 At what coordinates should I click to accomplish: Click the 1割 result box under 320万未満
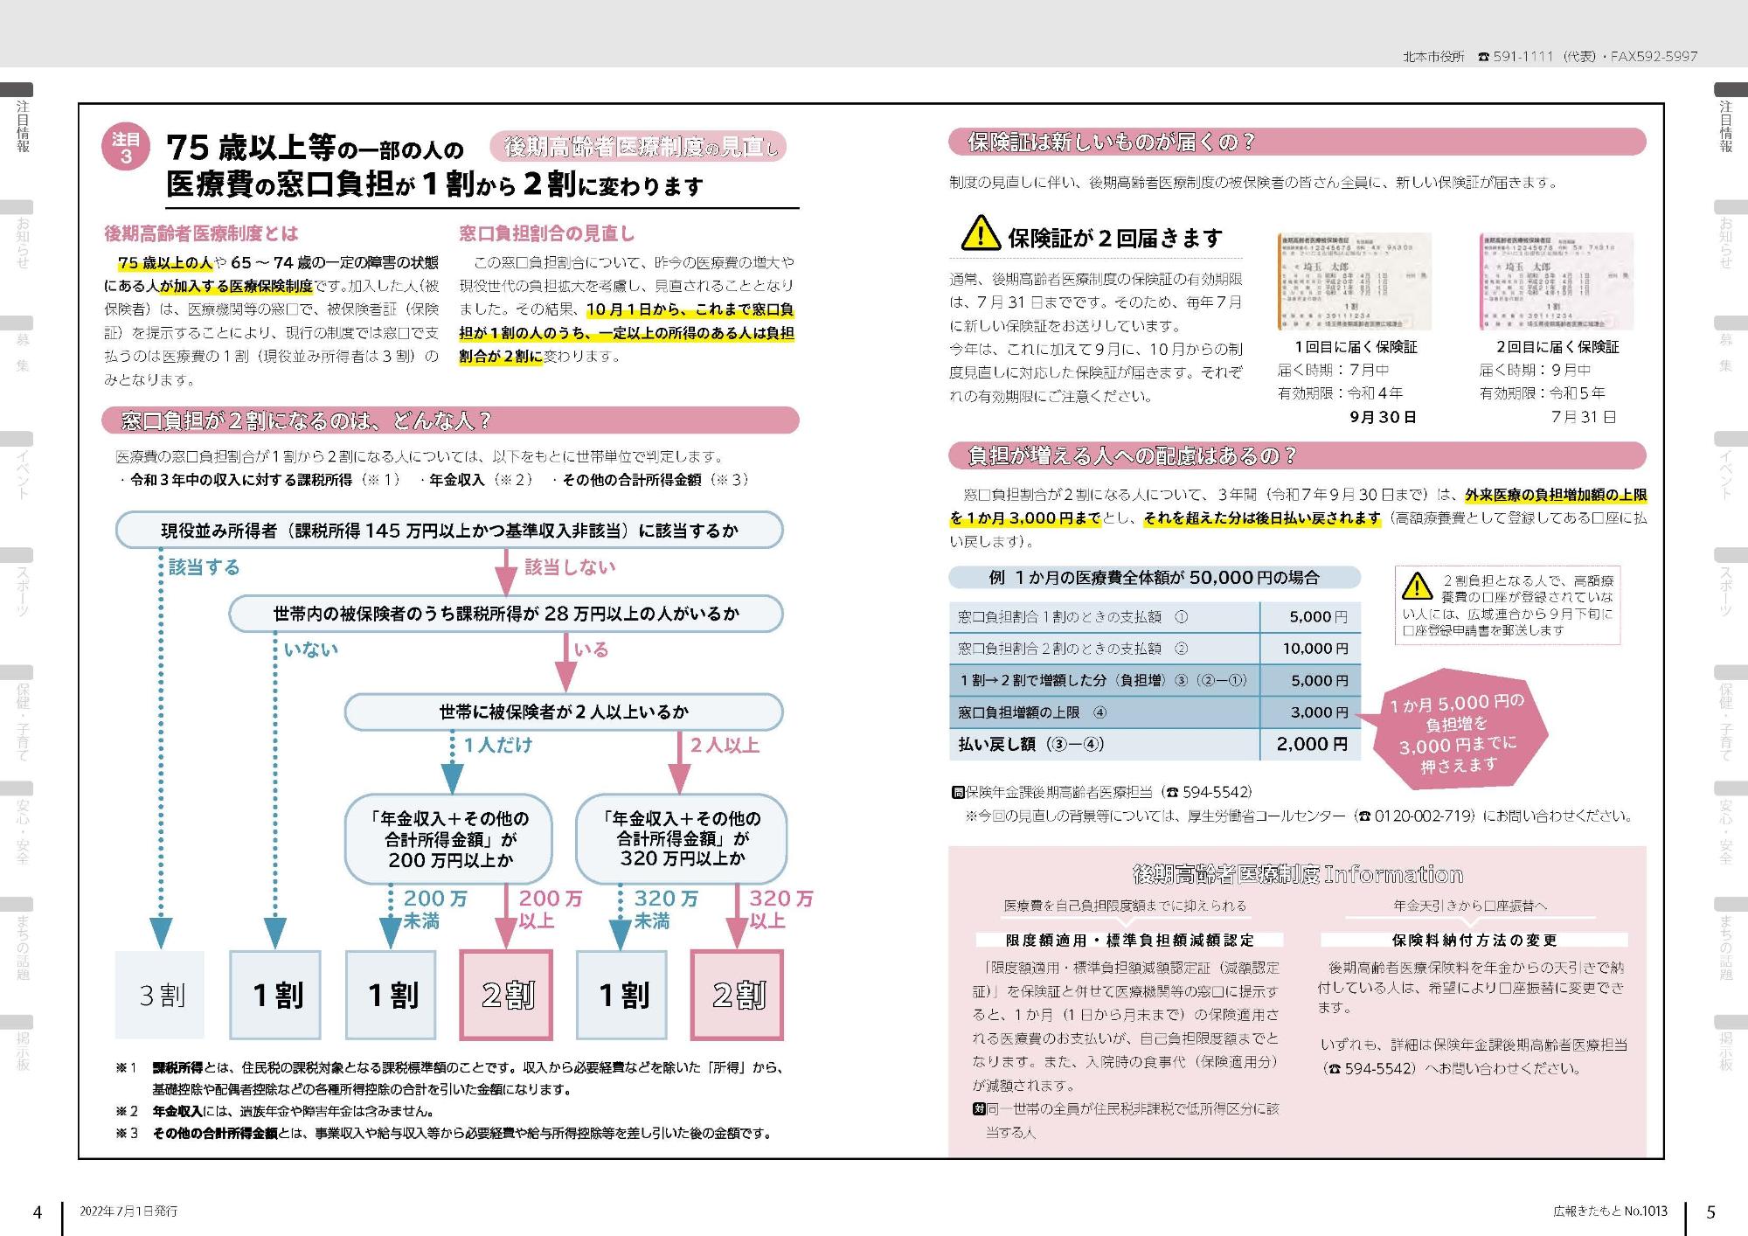coord(621,995)
